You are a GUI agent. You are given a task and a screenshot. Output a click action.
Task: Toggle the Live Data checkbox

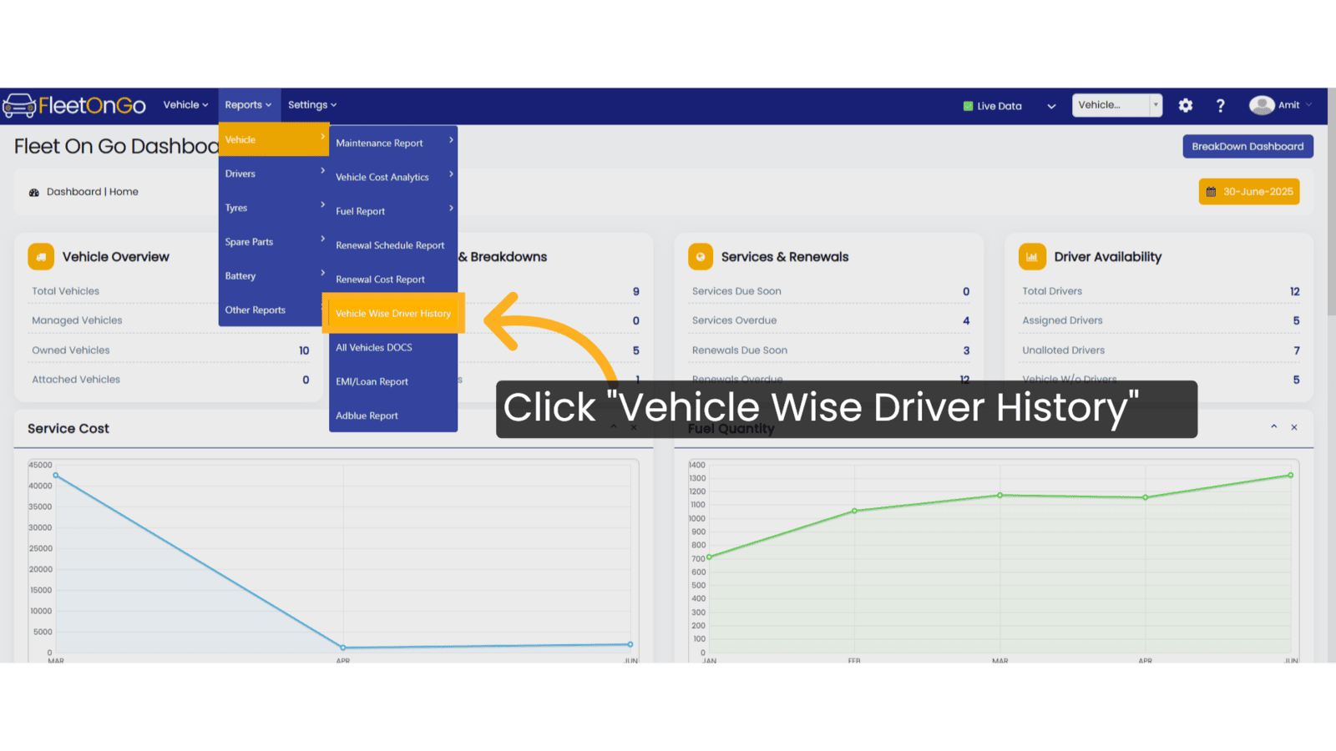coord(968,106)
